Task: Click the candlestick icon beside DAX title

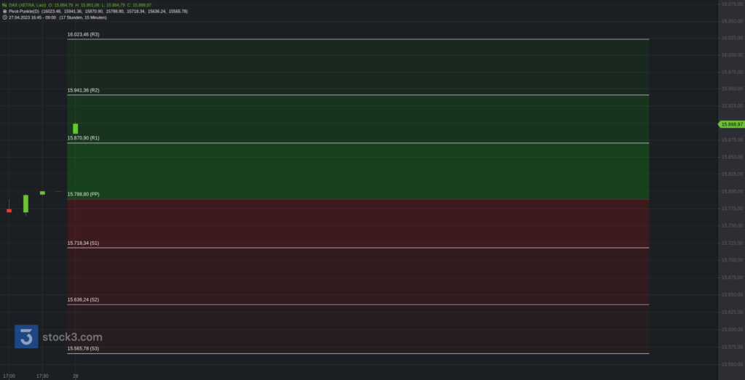Action: click(x=4, y=5)
